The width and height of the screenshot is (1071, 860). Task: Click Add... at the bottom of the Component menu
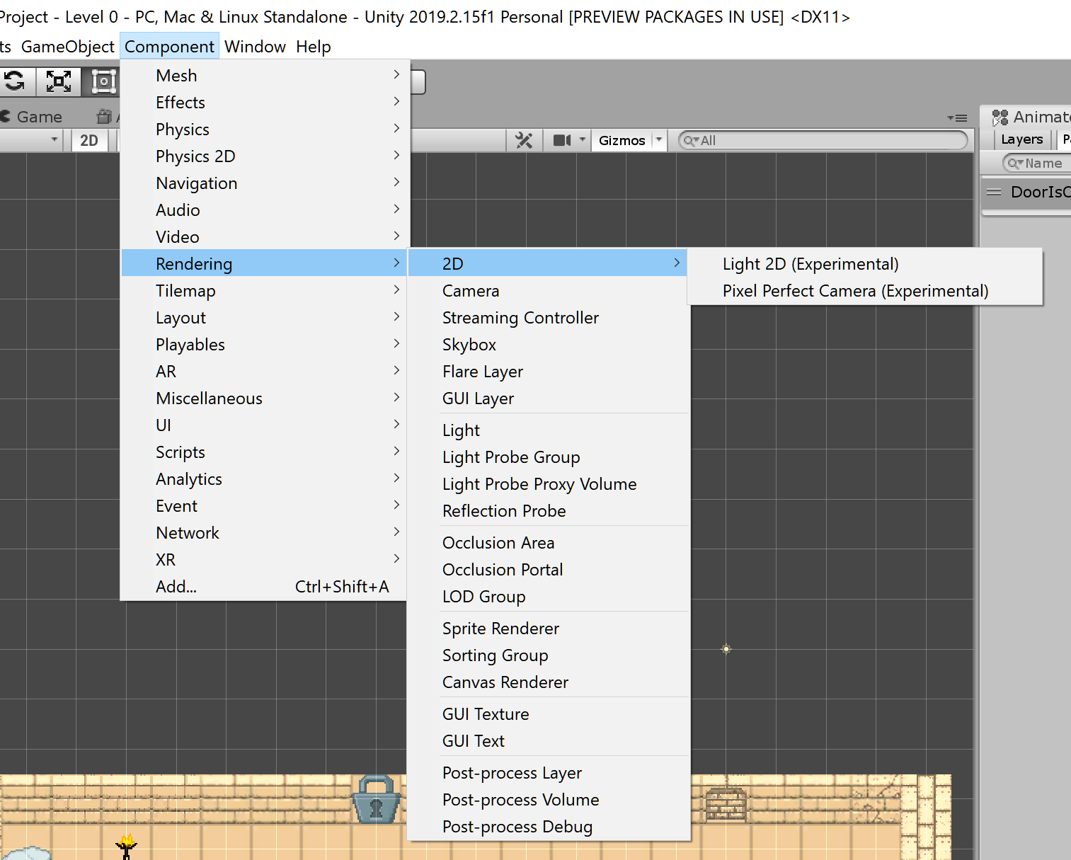175,586
